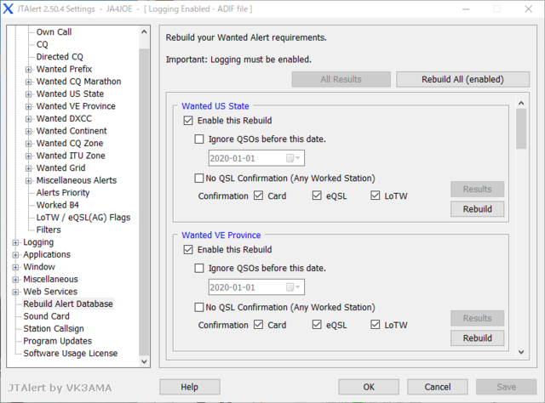Toggle No QSL Confirmation for Wanted US State
545x403 pixels.
(x=199, y=178)
